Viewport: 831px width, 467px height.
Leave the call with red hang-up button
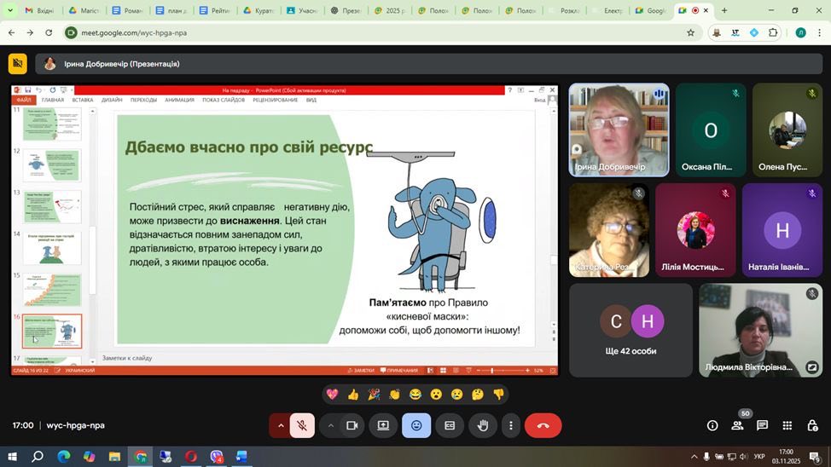click(543, 425)
